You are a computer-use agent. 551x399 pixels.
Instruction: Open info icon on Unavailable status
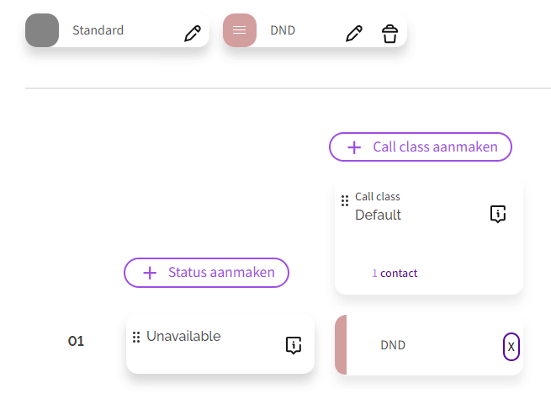click(293, 344)
